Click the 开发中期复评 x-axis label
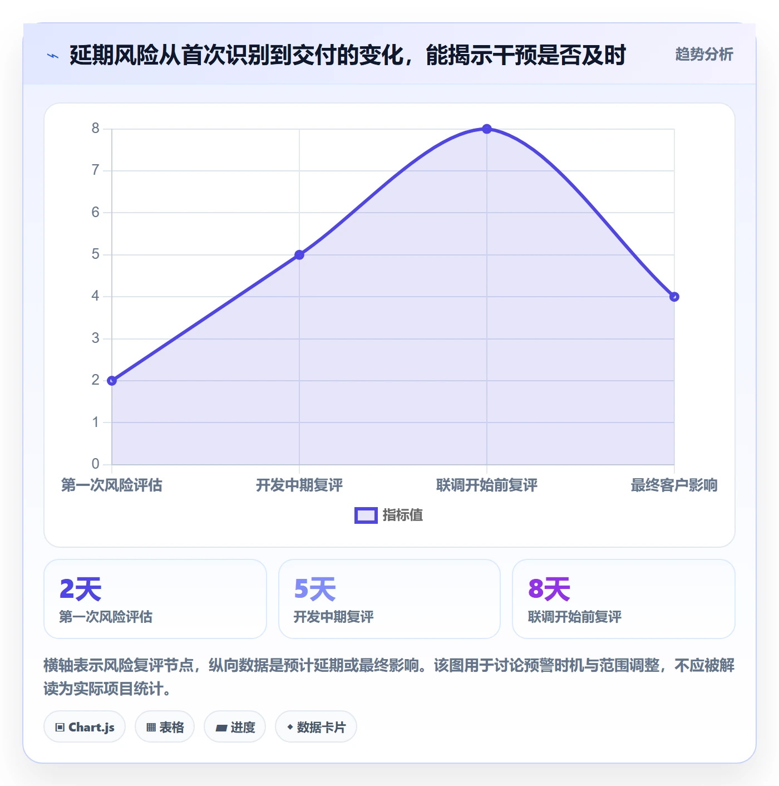This screenshot has width=779, height=786. 299,485
